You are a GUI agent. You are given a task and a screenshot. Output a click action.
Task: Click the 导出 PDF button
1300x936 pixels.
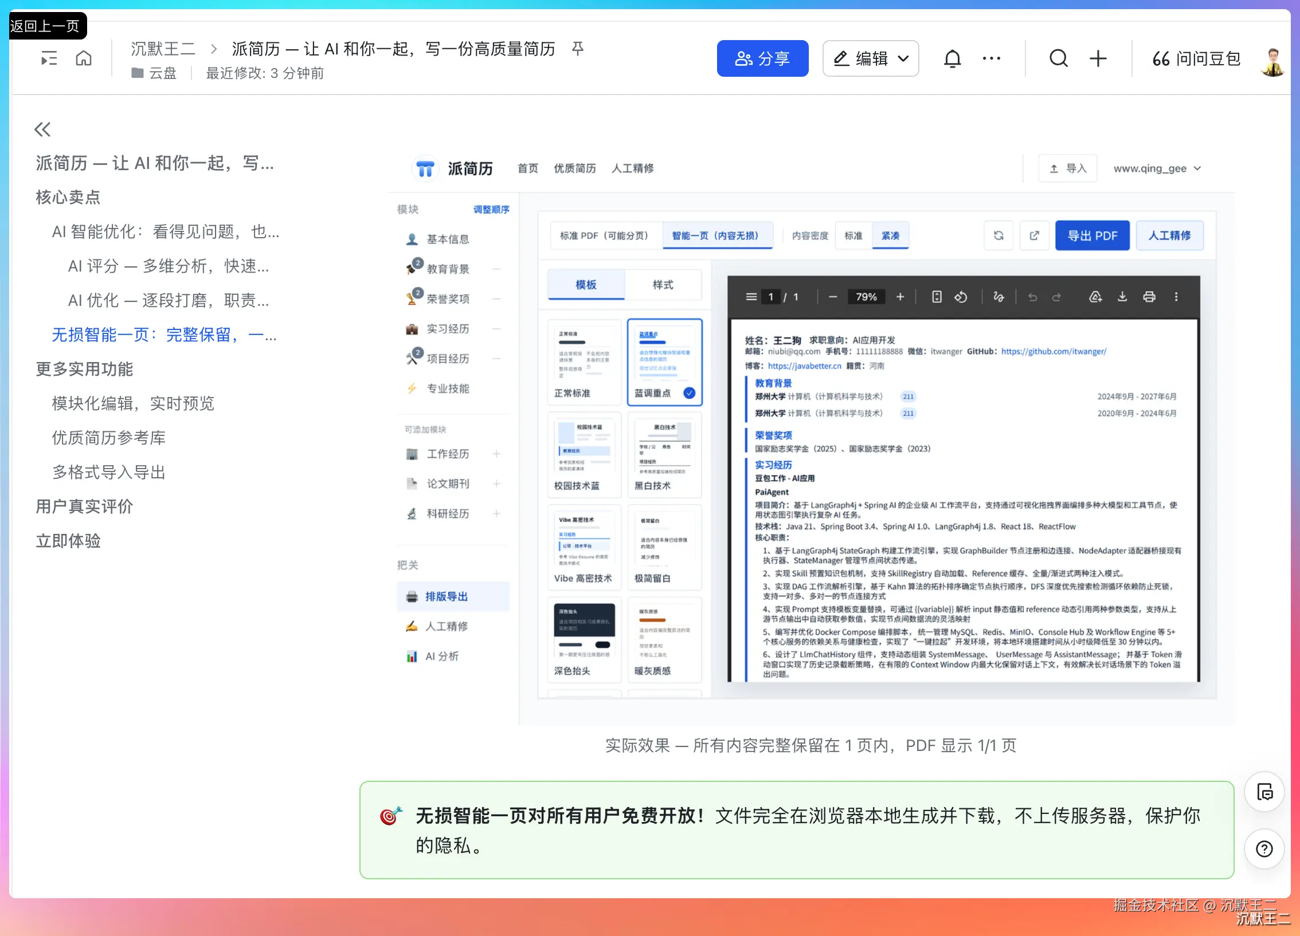coord(1092,235)
